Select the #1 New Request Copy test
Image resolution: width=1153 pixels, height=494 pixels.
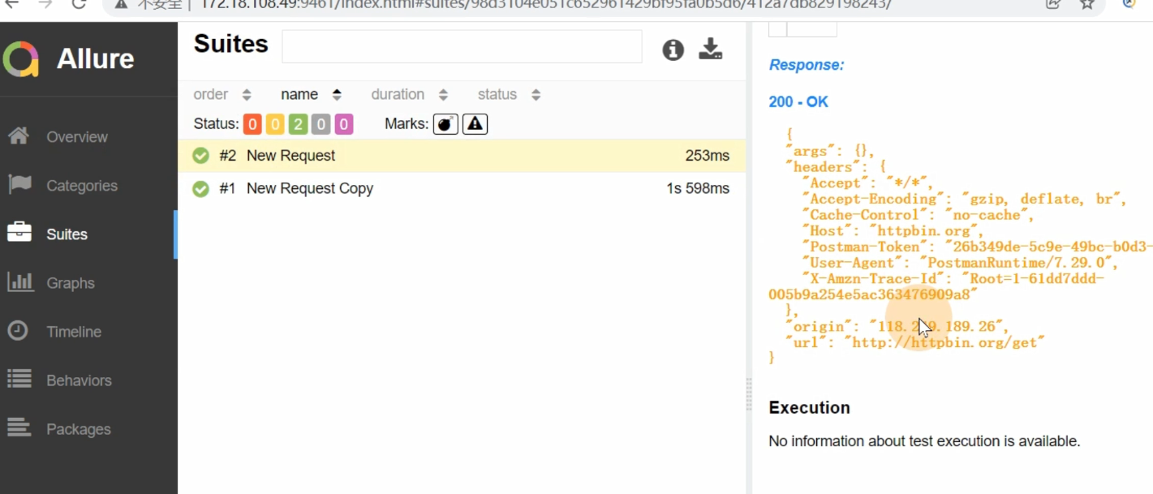click(309, 188)
